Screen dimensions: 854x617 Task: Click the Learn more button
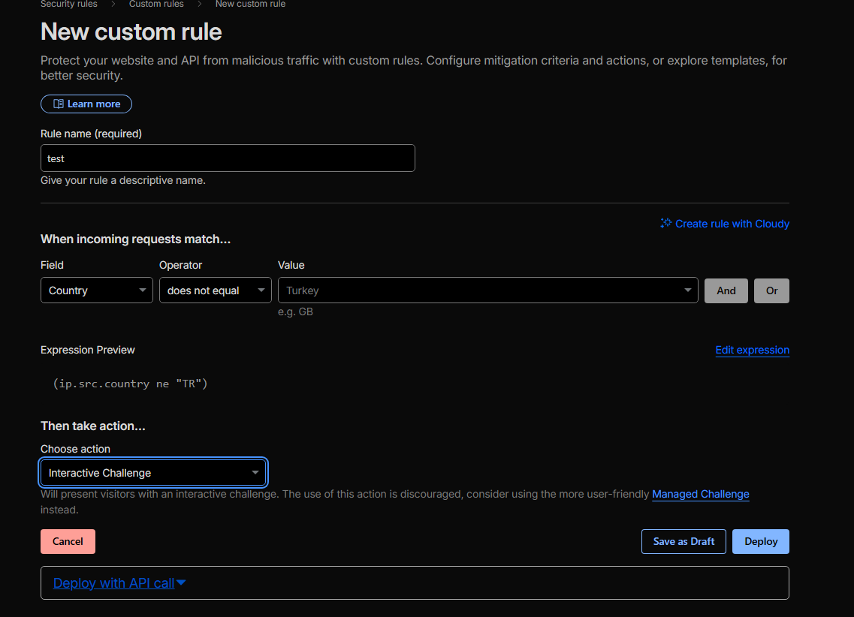[x=86, y=104]
